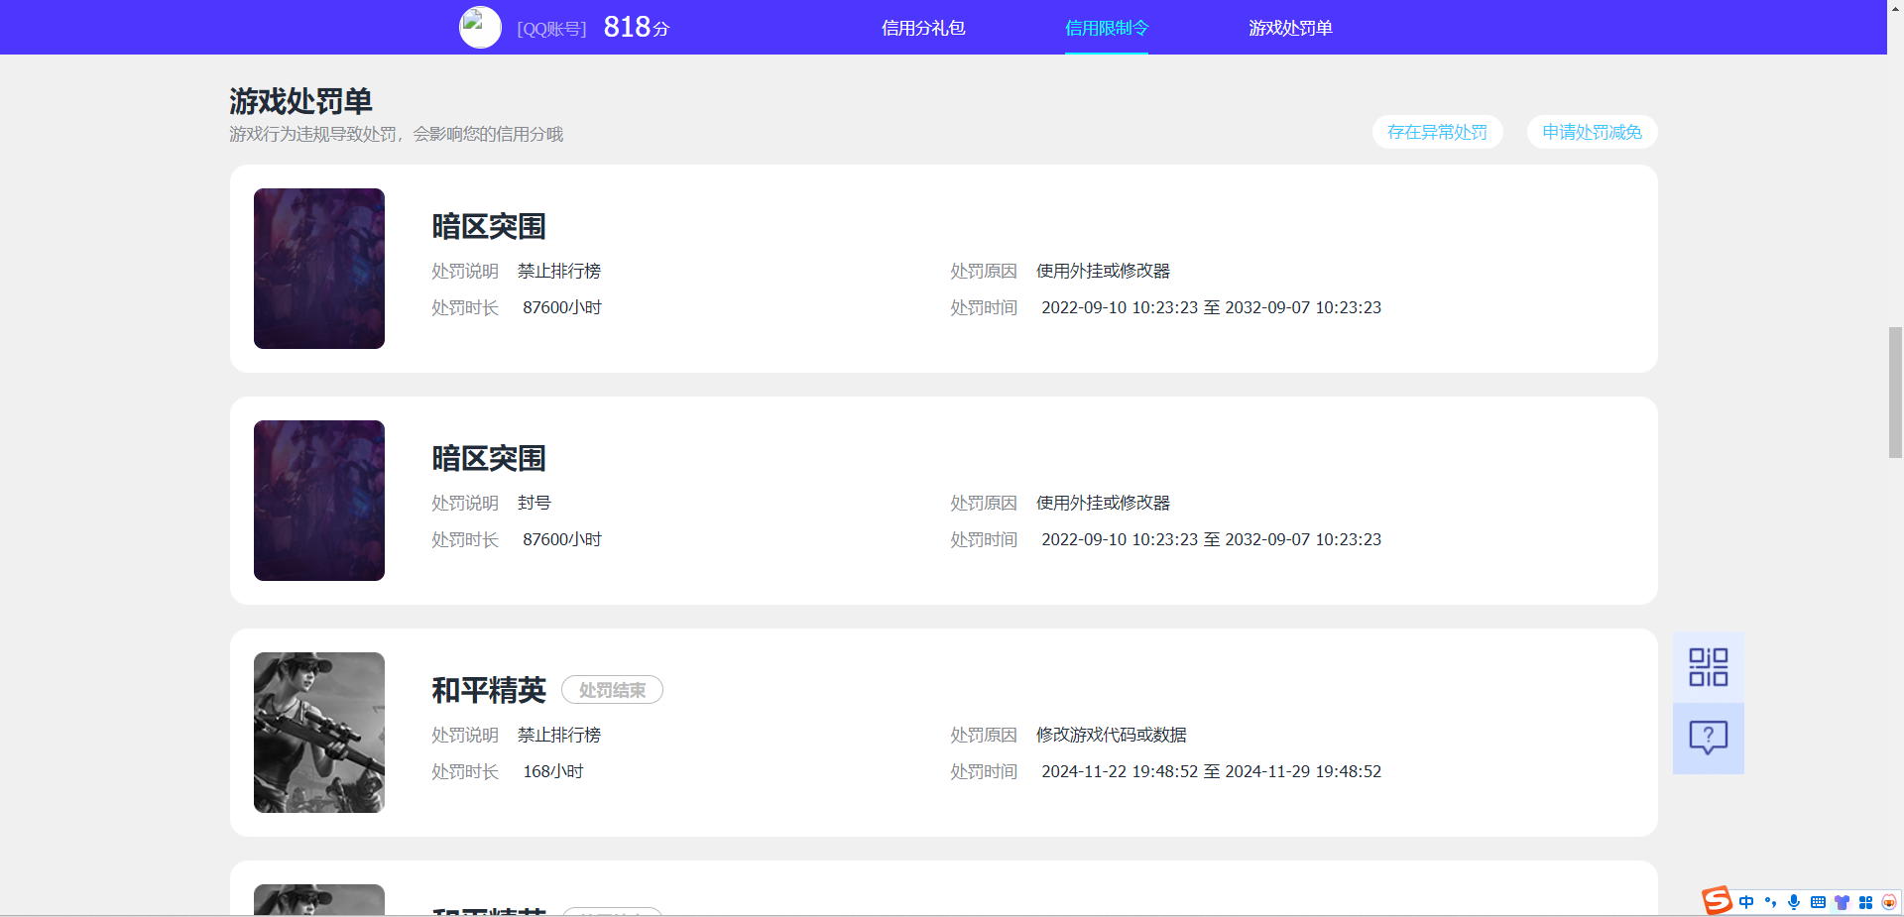Open the 和平精英 thumbnail for the 168小时 record
1904x917 pixels.
319,733
